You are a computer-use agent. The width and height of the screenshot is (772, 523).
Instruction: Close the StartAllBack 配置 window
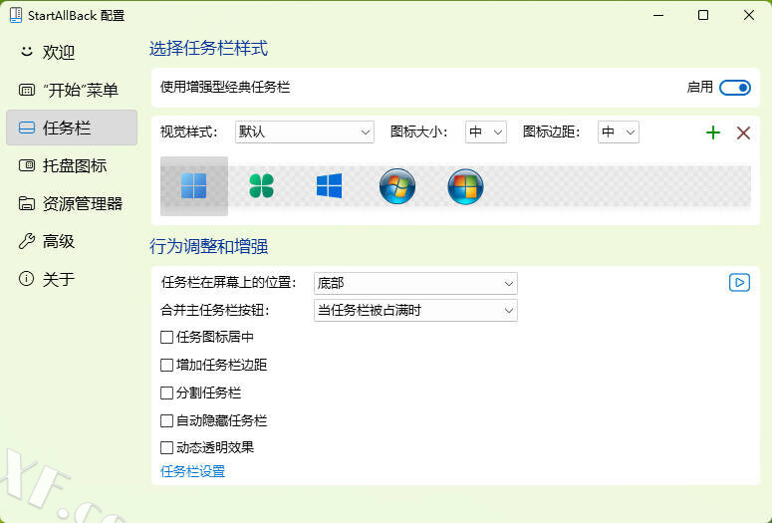[x=749, y=15]
